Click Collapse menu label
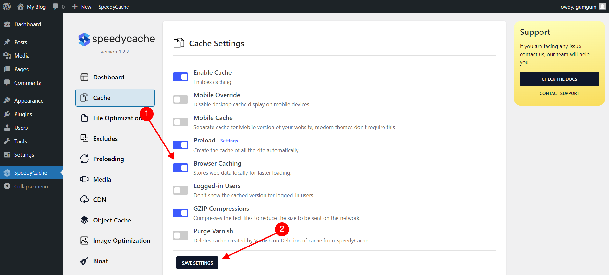Viewport: 609px width, 275px height. 31,186
